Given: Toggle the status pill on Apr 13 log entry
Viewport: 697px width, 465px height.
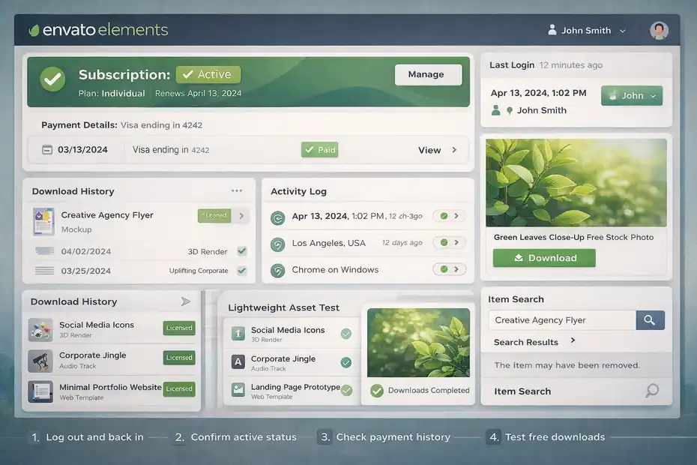Looking at the screenshot, I should [x=449, y=216].
